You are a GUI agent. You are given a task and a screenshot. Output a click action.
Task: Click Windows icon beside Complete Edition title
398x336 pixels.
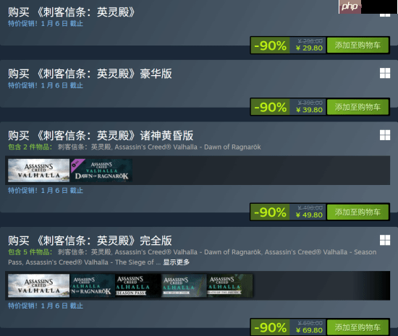385,240
